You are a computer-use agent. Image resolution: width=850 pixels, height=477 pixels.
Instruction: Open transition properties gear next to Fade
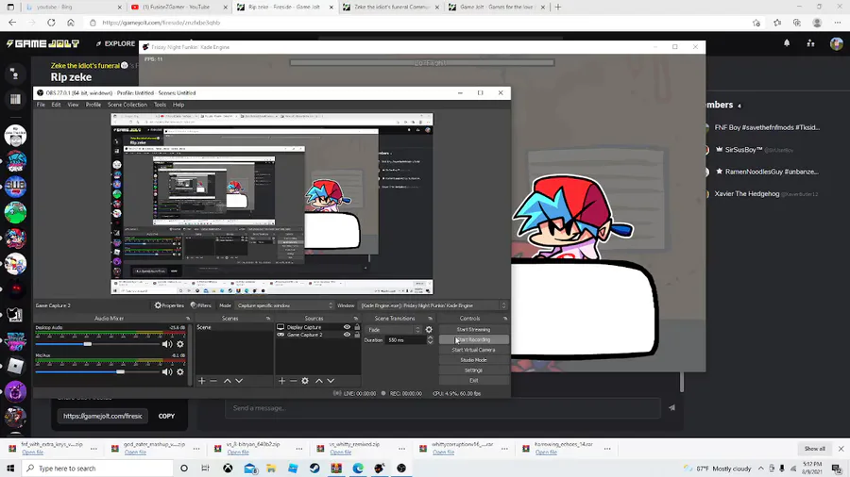coord(429,329)
